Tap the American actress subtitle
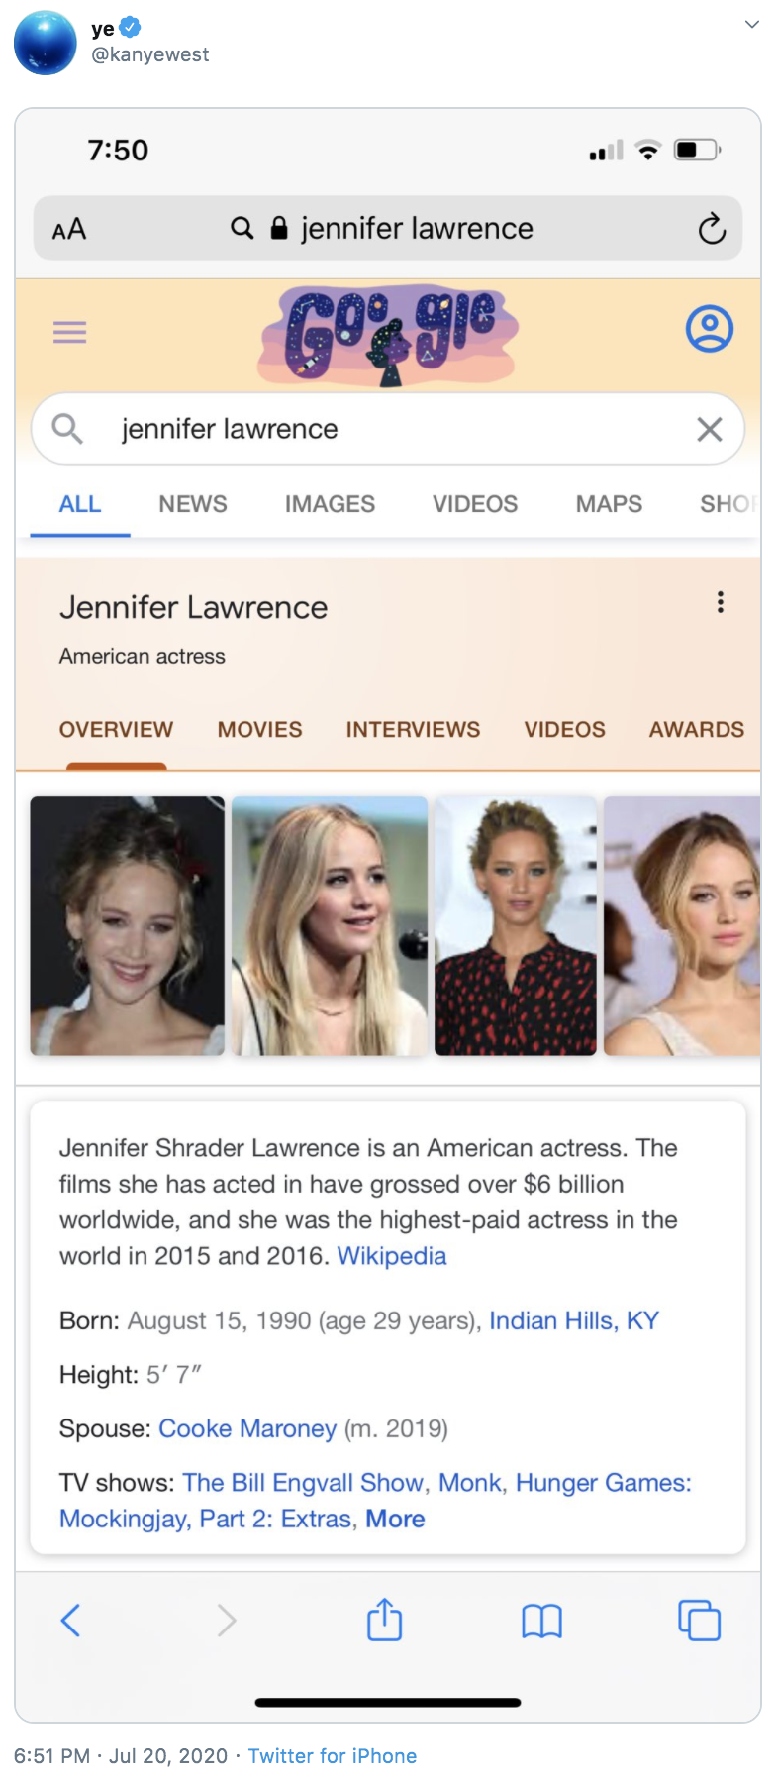 [x=143, y=657]
